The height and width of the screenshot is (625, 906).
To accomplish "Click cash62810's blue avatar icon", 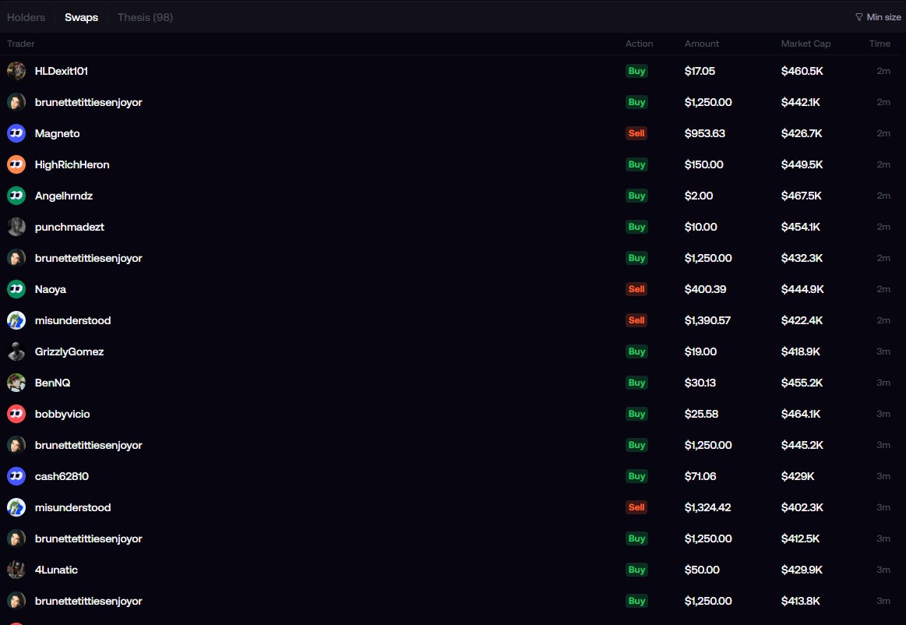I will [16, 476].
